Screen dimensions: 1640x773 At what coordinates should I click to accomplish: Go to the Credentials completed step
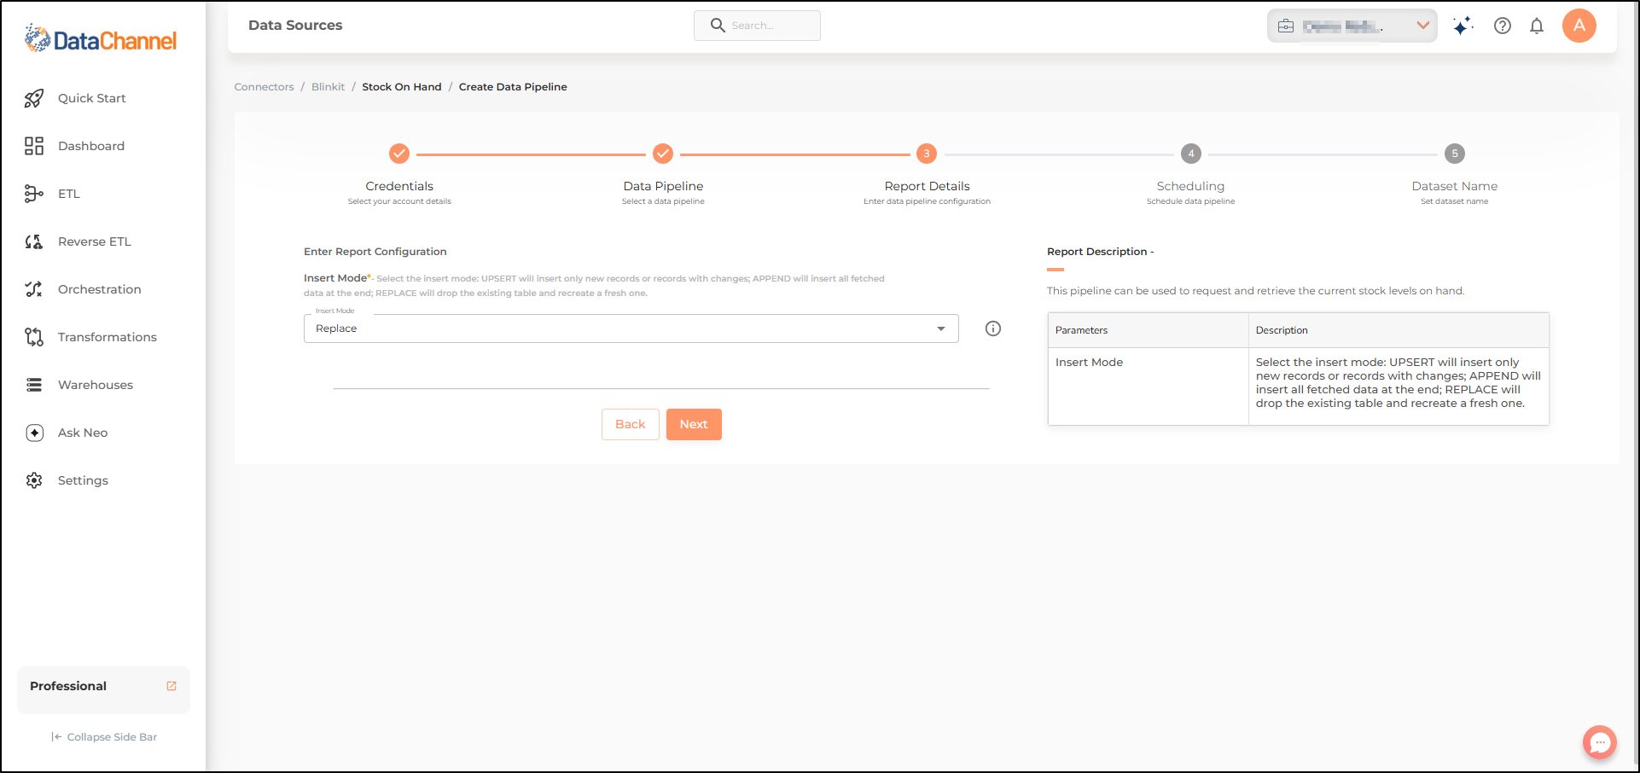[399, 154]
